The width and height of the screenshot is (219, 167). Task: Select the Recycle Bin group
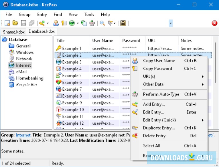coord(26,85)
